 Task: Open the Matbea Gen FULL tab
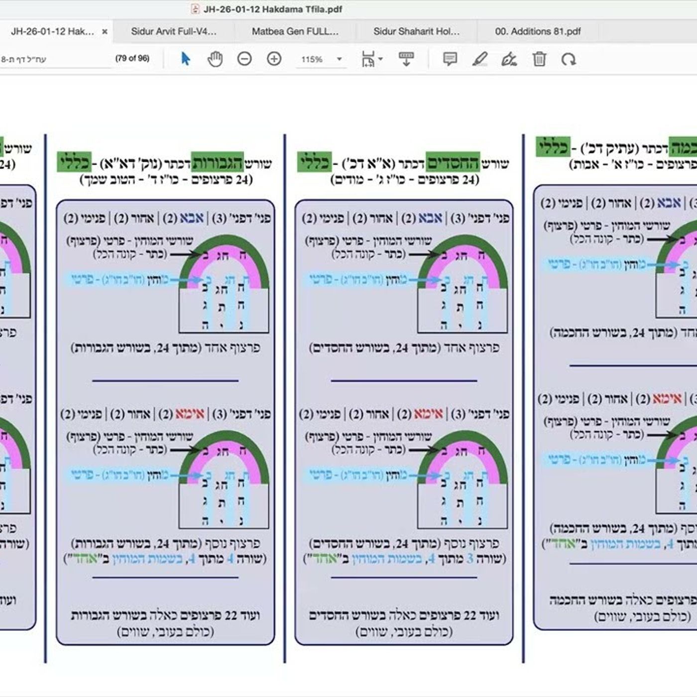[295, 31]
